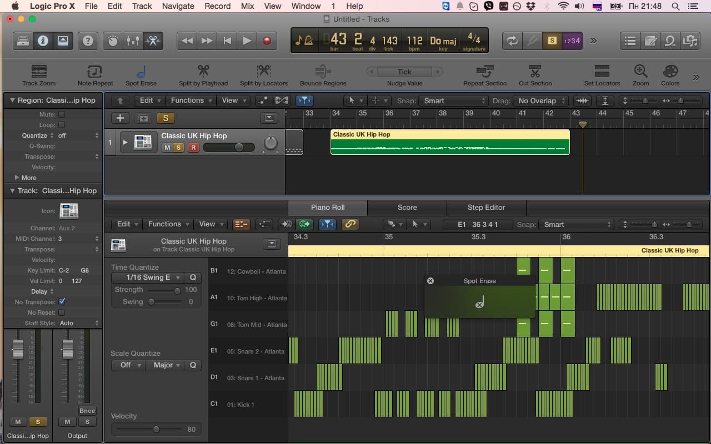Click the red Record button
Viewport: 711px width, 444px height.
tap(267, 41)
